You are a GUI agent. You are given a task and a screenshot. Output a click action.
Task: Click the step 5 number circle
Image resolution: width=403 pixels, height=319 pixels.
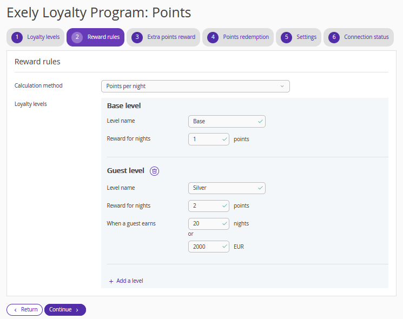(286, 37)
